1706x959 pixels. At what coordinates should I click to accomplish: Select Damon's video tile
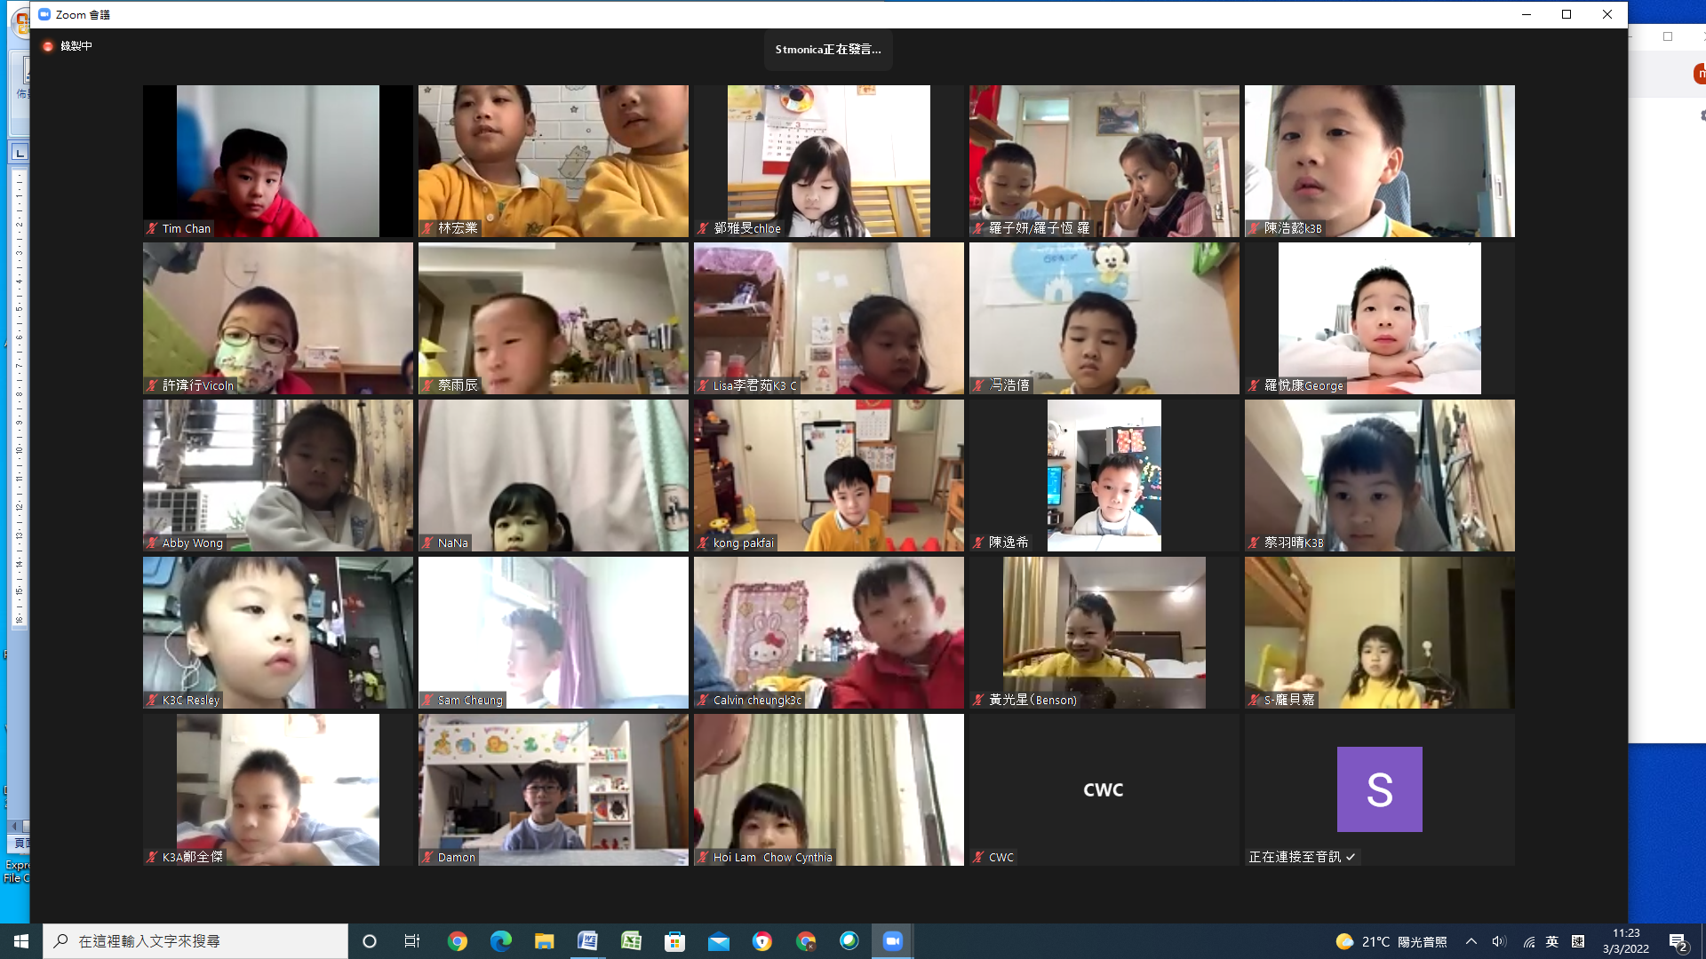(x=554, y=789)
